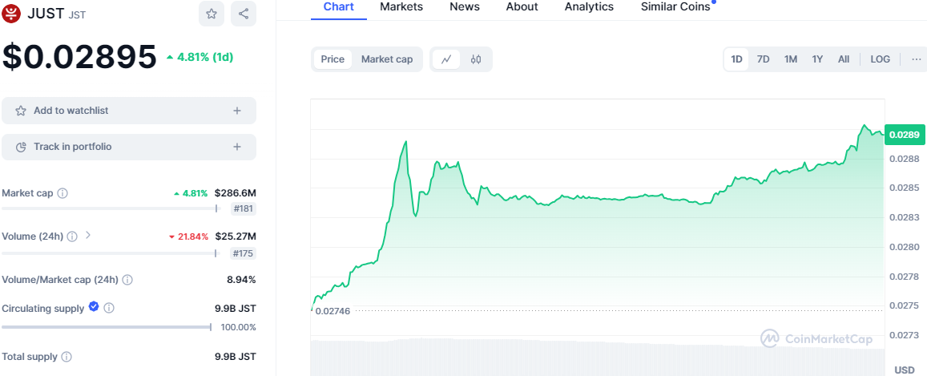
Task: Click the Market cap info icon
Action: point(62,193)
